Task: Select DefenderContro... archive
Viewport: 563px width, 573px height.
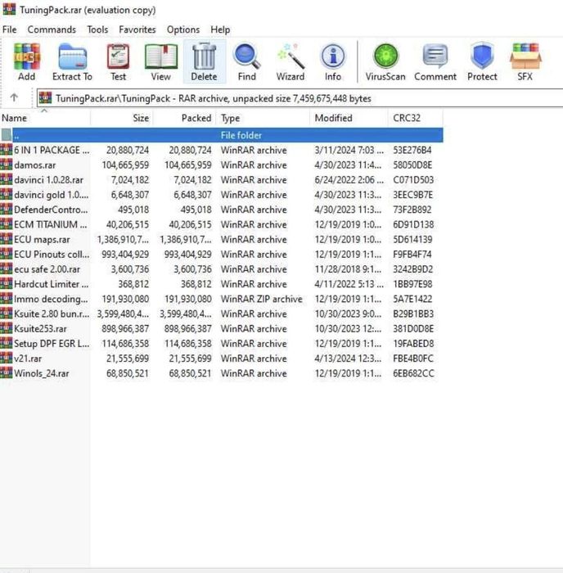Action: pos(51,210)
